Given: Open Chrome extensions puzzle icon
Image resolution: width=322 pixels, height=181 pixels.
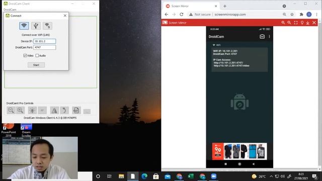Looking at the screenshot, I should click(301, 15).
